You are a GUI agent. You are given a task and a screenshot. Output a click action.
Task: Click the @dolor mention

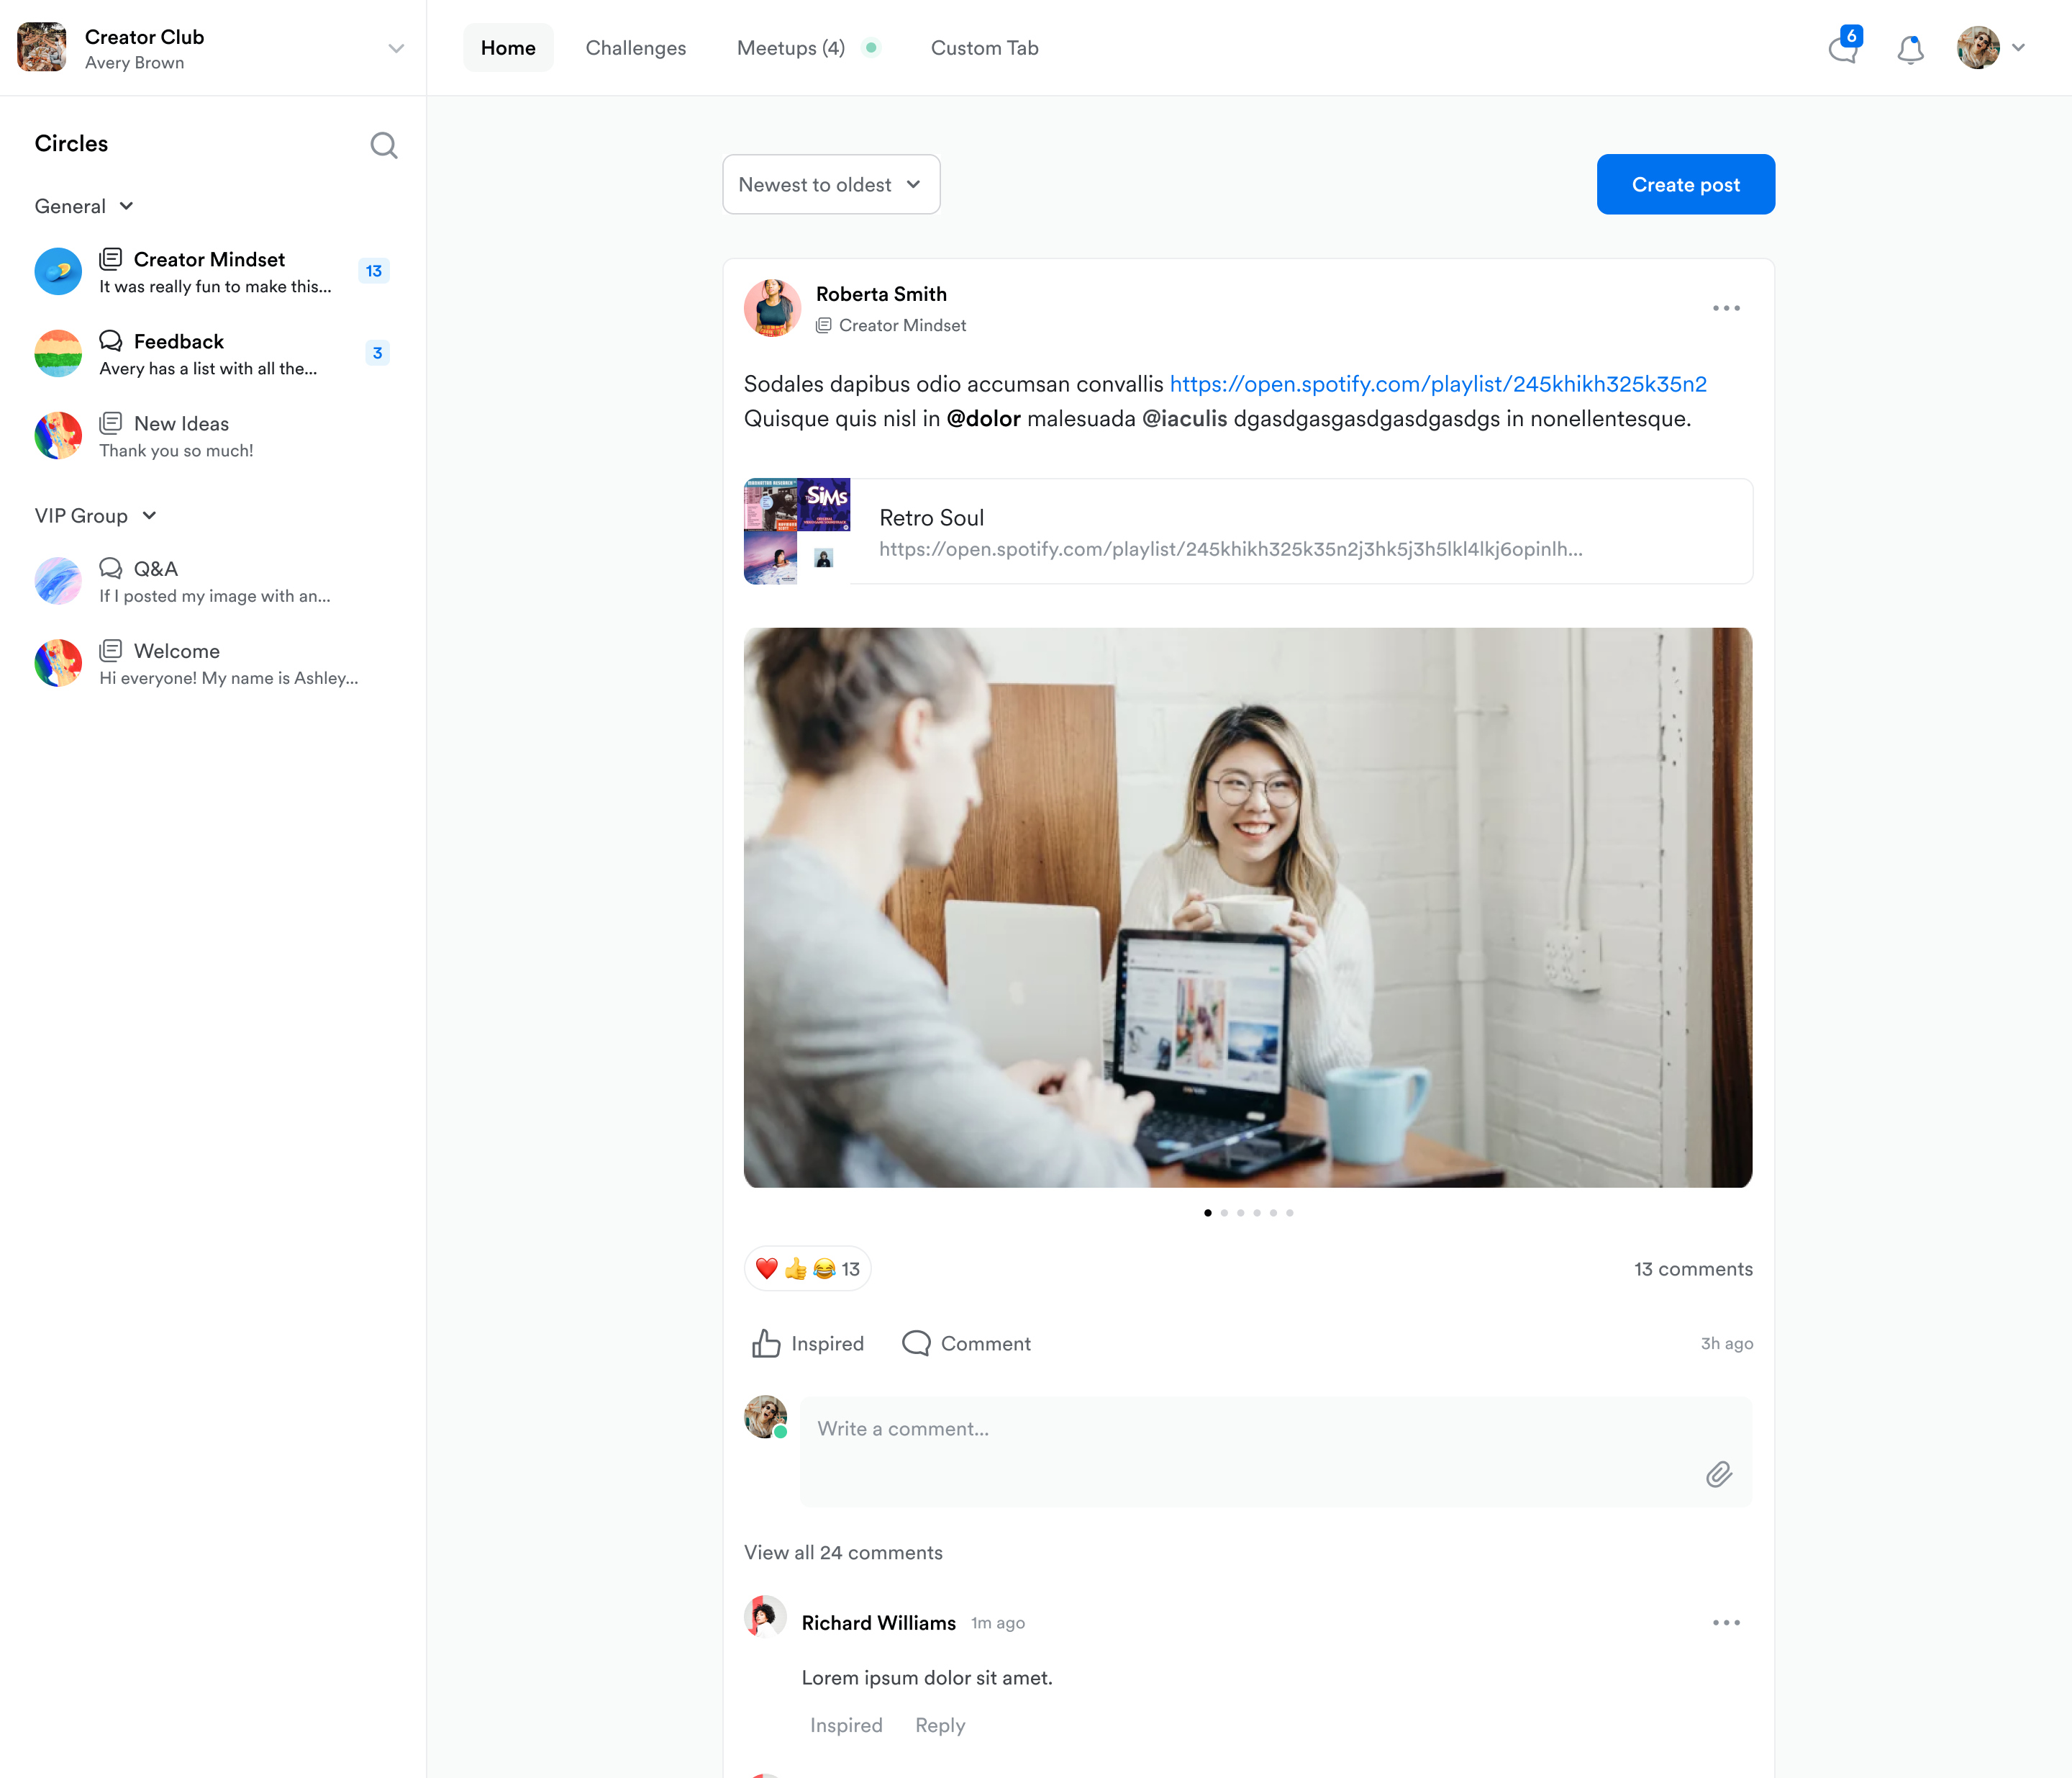(983, 418)
